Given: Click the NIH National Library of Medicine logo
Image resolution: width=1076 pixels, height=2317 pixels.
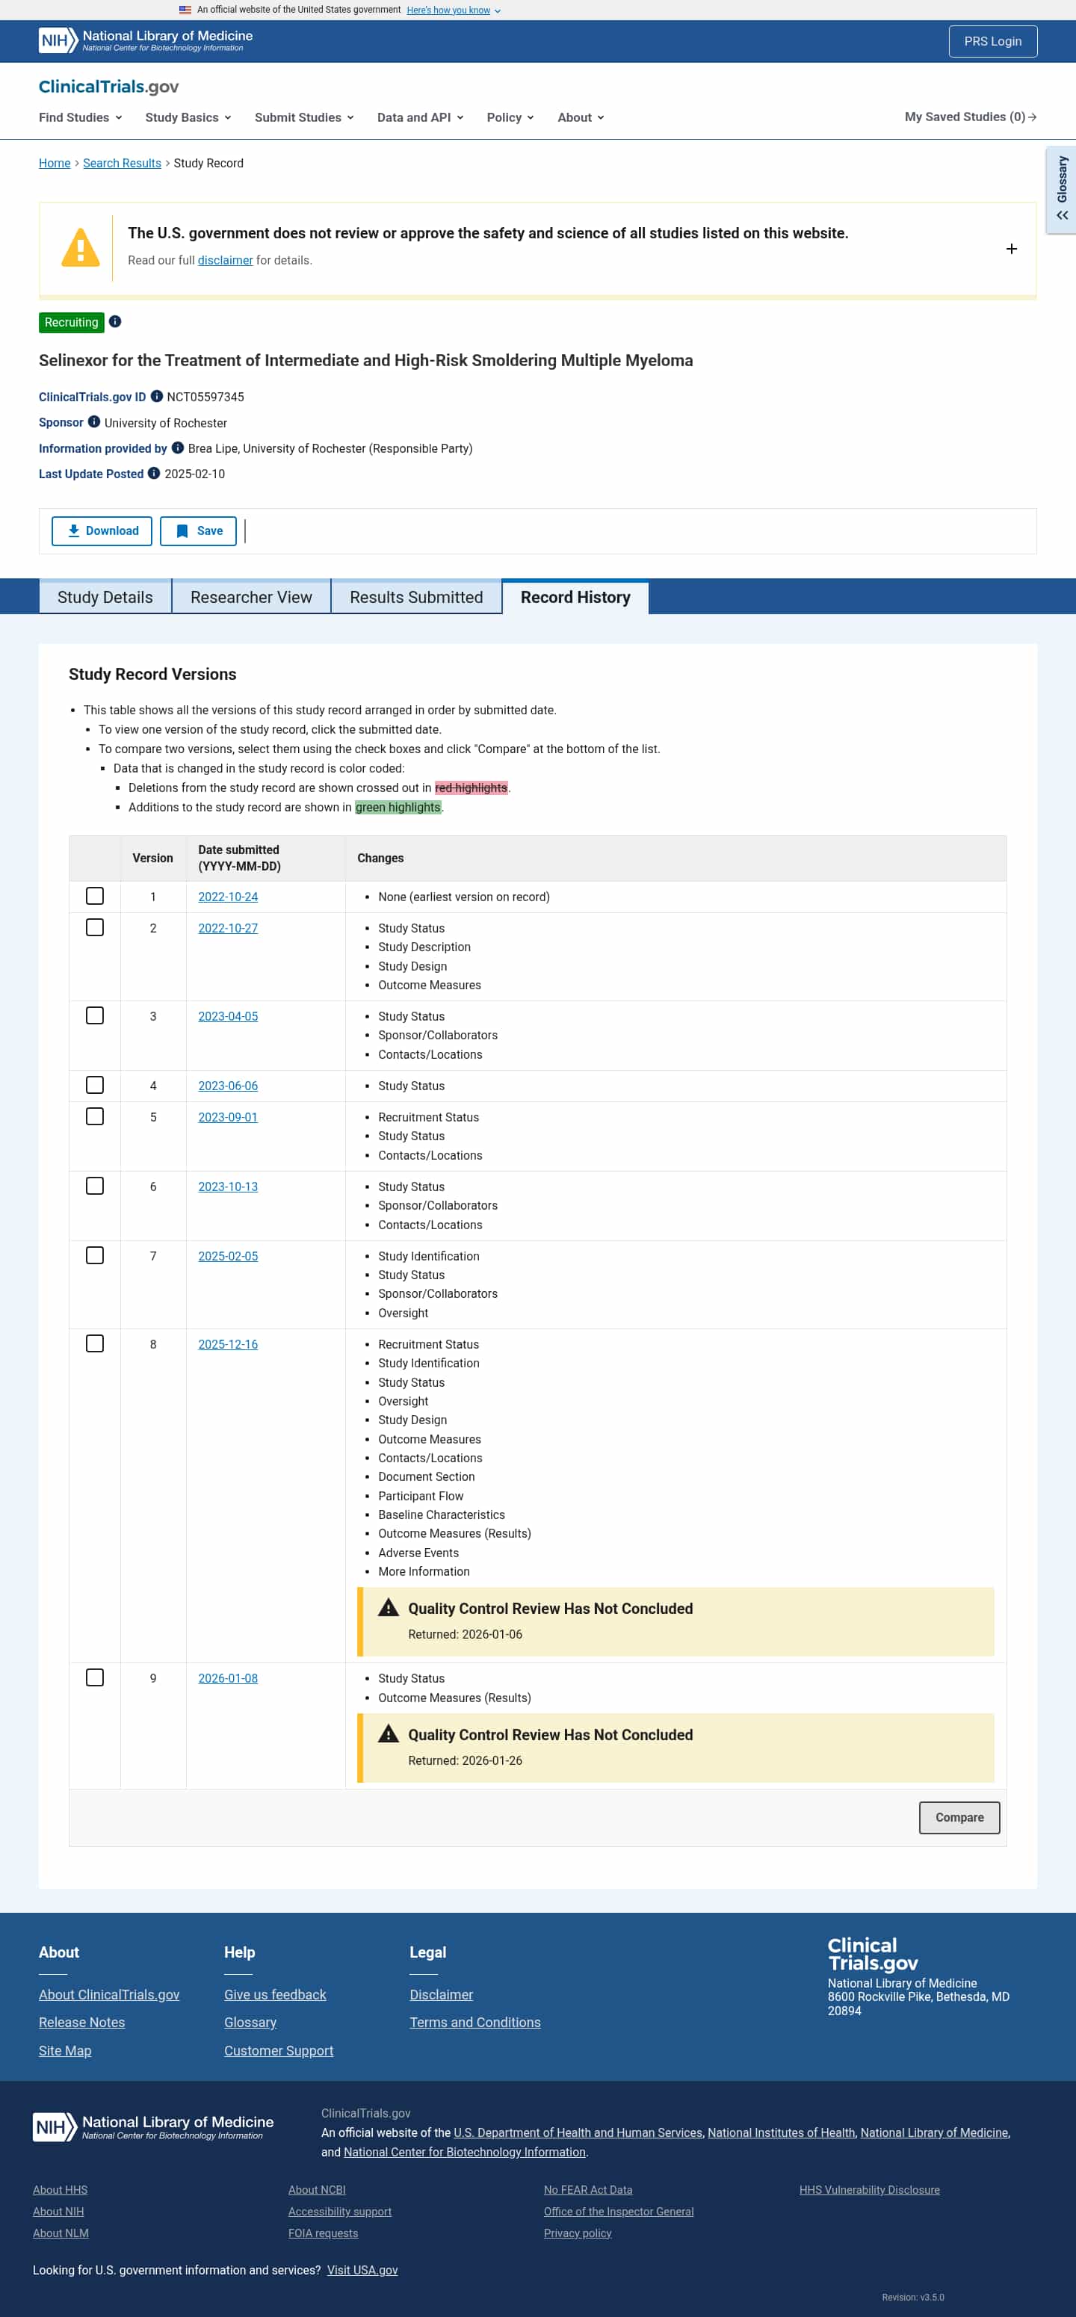Looking at the screenshot, I should pyautogui.click(x=146, y=40).
